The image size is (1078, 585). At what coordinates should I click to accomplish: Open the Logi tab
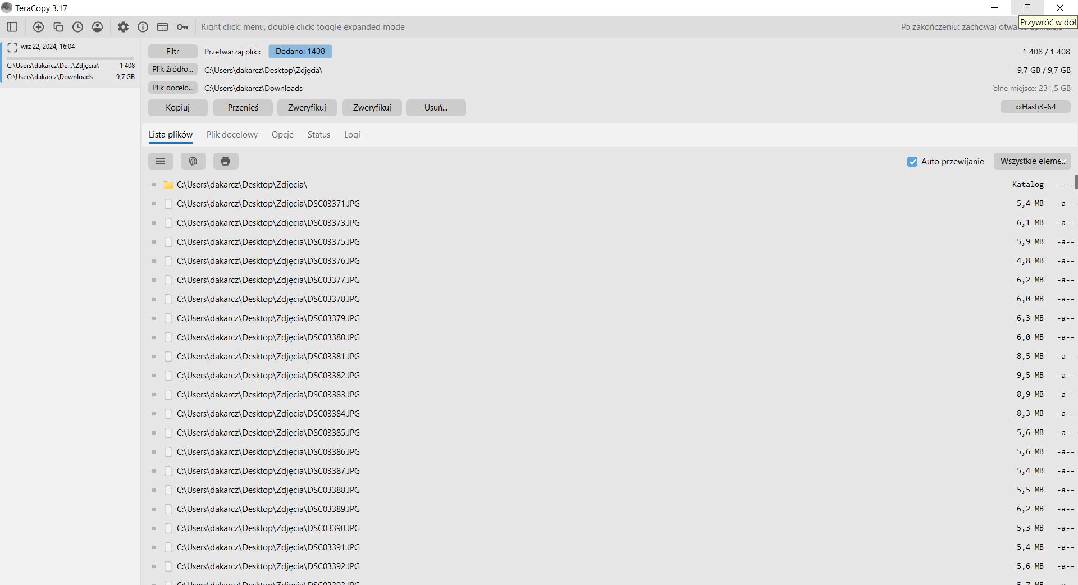point(351,135)
